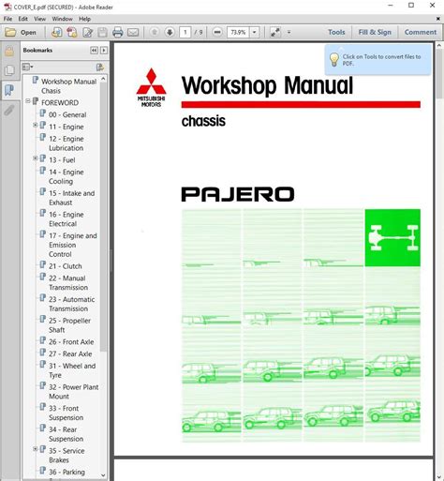The width and height of the screenshot is (444, 481).
Task: Open the Comment pane
Action: (421, 32)
